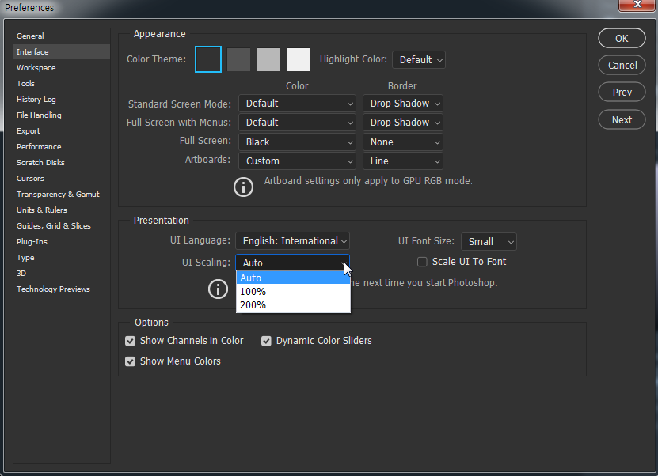Screen dimensions: 658x476
Task: Confirm preferences with OK button
Action: pyautogui.click(x=622, y=38)
